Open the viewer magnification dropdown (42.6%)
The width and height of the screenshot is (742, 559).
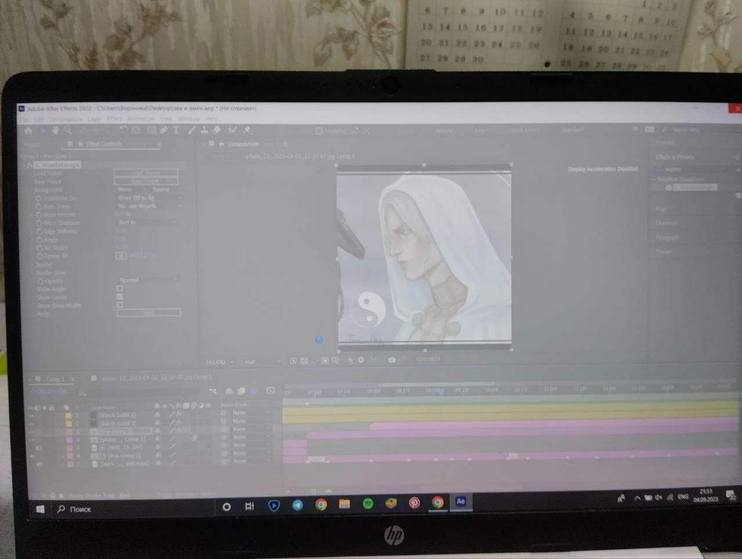click(220, 362)
